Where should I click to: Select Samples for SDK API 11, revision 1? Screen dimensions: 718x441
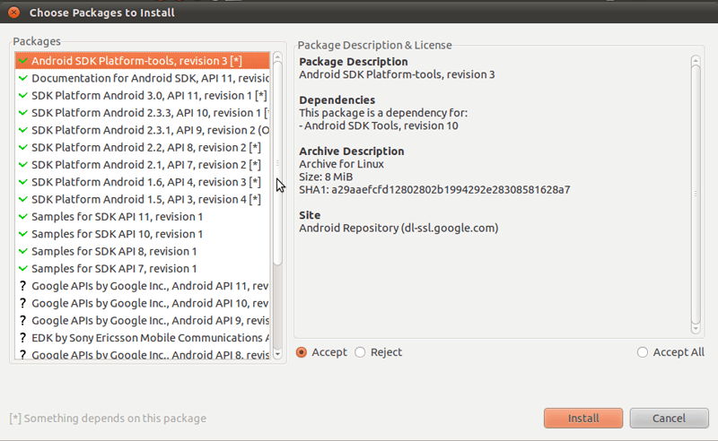143,216
